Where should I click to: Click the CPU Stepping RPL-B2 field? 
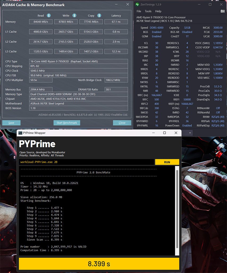click(79, 66)
